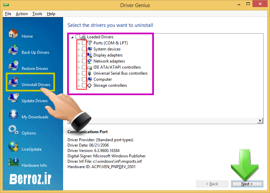
Task: Open the My Downloads label
Action: click(x=35, y=117)
